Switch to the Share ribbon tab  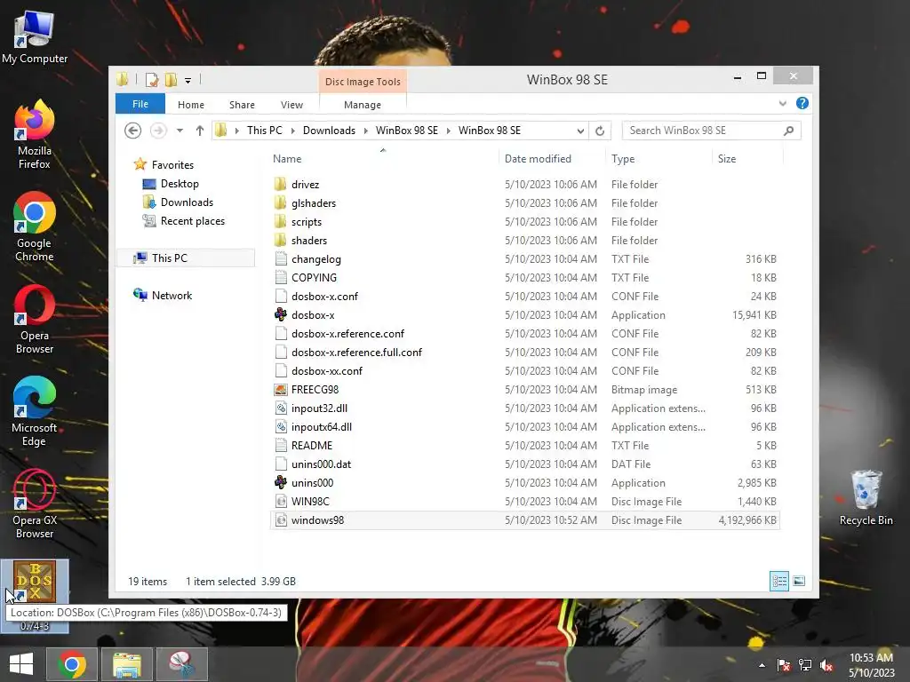pyautogui.click(x=242, y=105)
